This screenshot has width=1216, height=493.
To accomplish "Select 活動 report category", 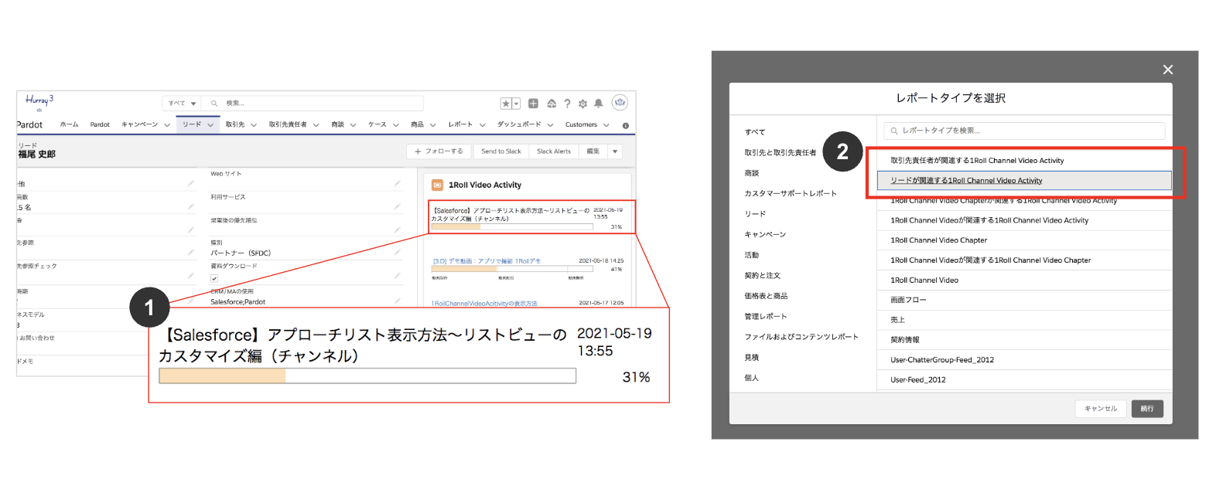I will coord(752,255).
